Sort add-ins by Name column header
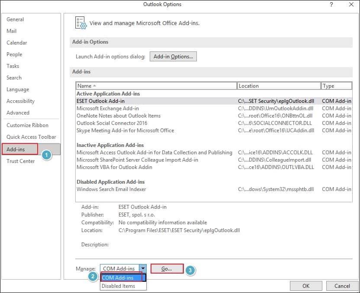360x293 pixels. [x=156, y=86]
